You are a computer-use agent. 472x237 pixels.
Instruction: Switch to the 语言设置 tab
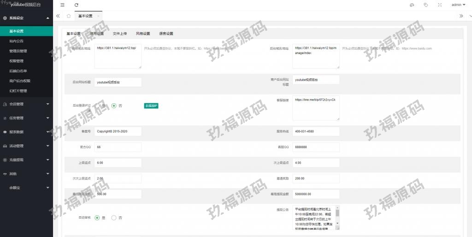tap(166, 34)
